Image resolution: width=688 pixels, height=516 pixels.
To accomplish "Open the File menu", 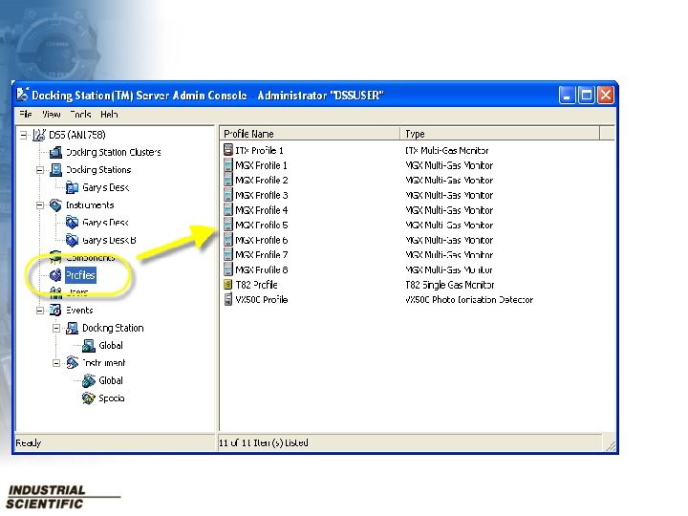I will pos(26,115).
